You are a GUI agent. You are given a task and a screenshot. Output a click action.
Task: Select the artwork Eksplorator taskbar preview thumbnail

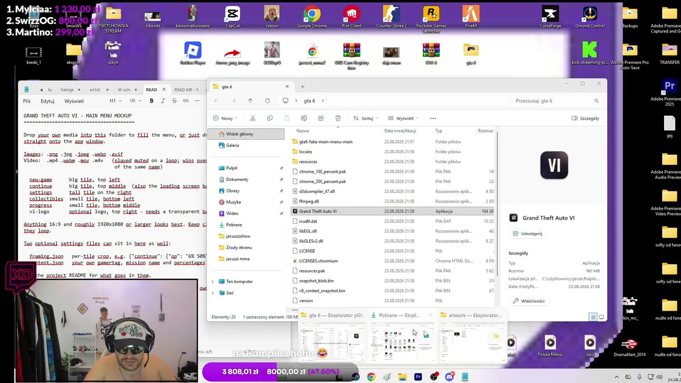[x=472, y=337]
